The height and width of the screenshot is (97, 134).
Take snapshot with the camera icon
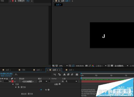[86, 66]
